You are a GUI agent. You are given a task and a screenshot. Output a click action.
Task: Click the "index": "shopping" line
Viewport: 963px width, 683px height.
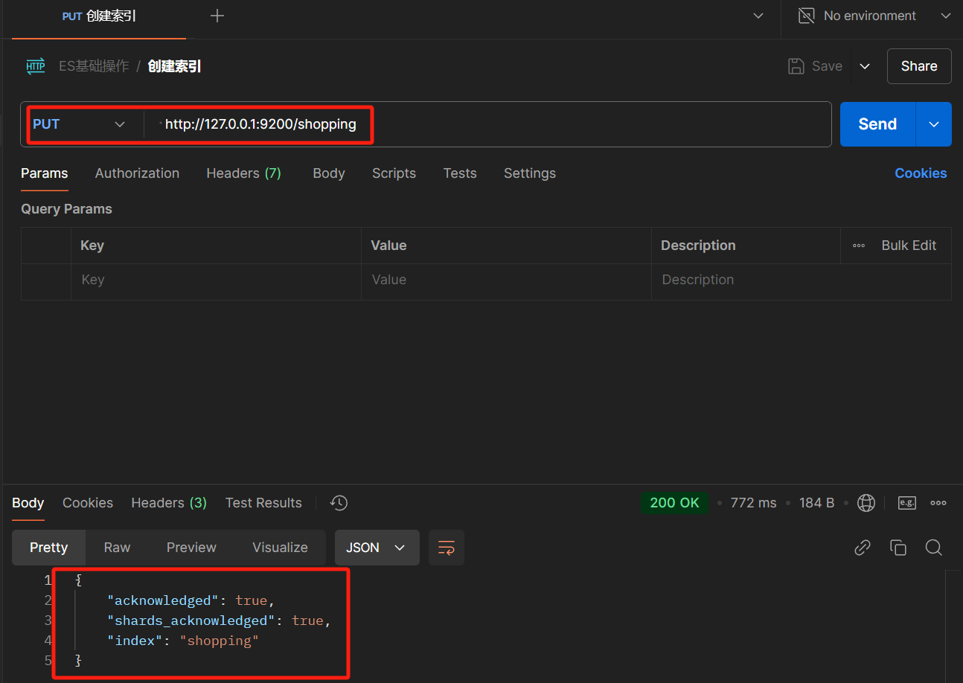(183, 641)
